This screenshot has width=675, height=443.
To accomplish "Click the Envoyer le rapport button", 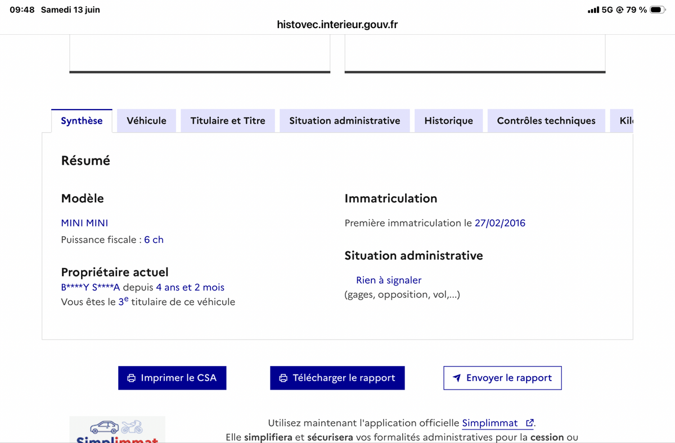I will point(502,378).
